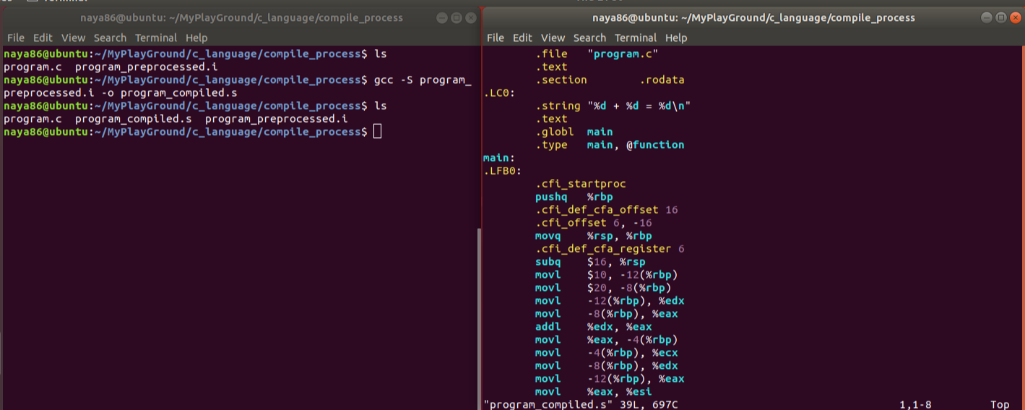Open Edit menu in right terminal

click(522, 38)
